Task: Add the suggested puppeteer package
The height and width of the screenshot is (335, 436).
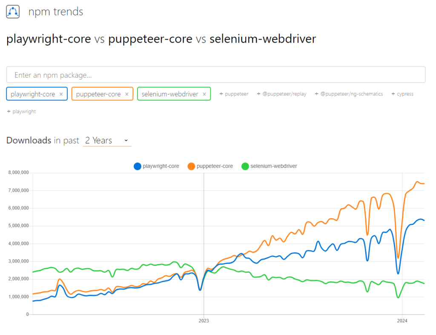Action: (x=234, y=94)
